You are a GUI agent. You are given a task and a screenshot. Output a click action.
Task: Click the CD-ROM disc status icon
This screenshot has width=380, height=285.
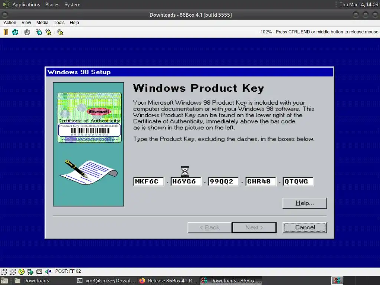point(21,271)
